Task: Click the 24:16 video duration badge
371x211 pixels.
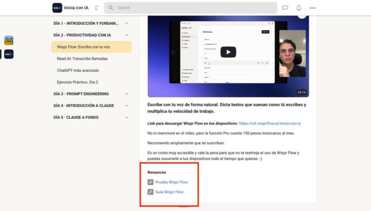Action: coord(301,93)
